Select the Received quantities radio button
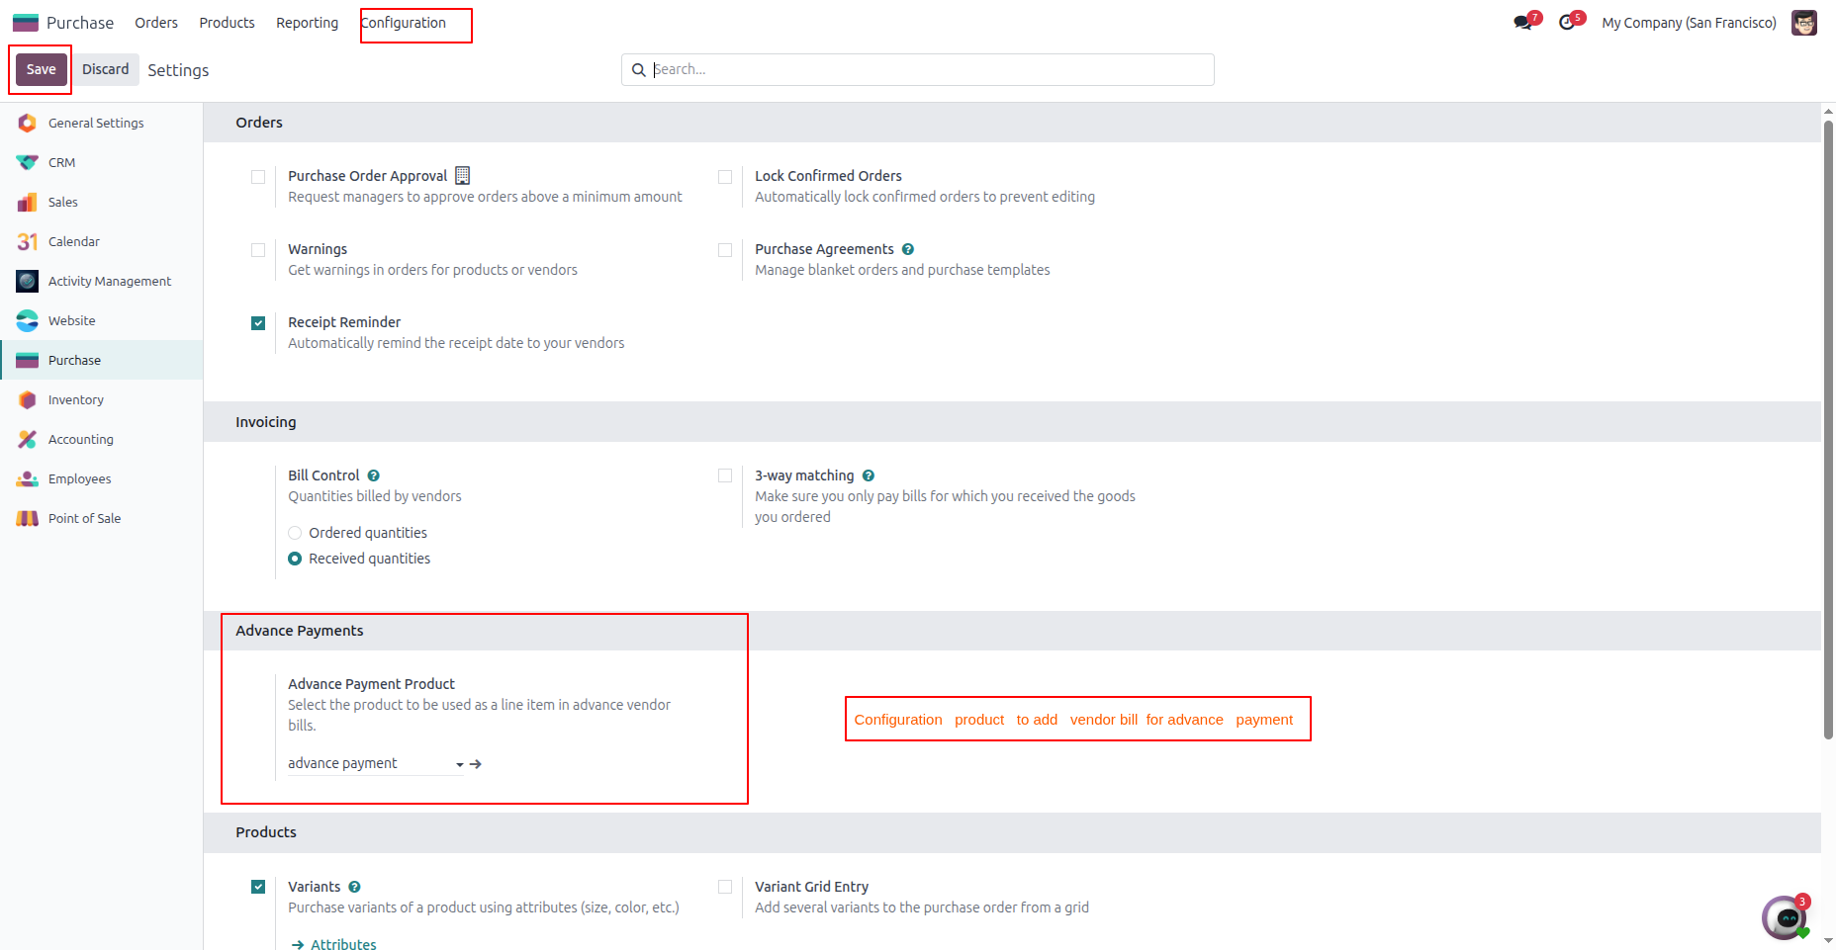Screen dimensions: 1836x950 (295, 559)
